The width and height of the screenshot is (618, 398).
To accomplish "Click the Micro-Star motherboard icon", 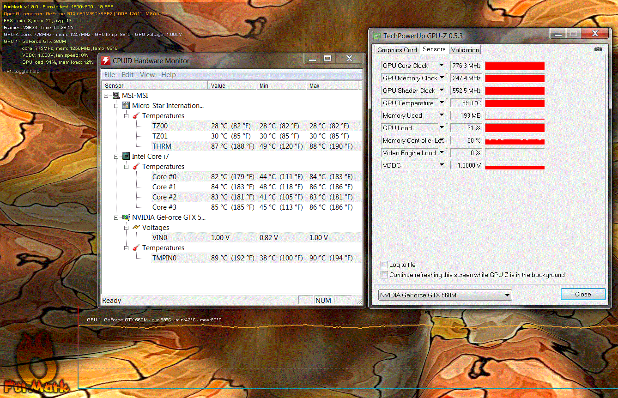I will [126, 106].
